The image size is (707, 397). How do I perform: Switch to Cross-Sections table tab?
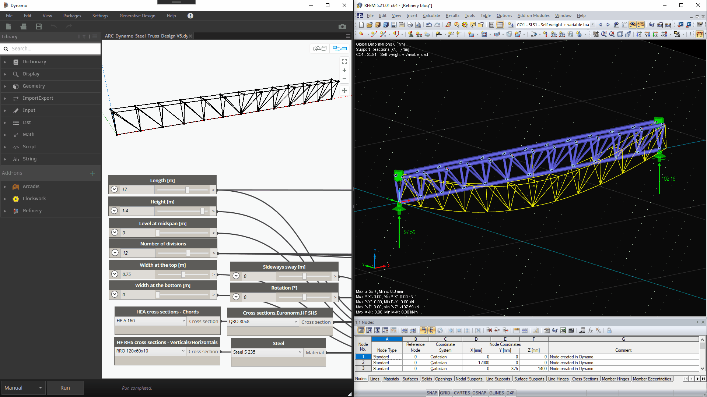coord(585,379)
